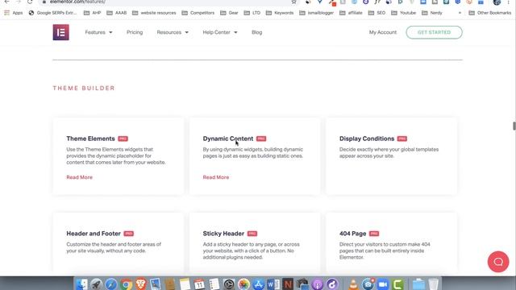Open Zoom app in the dock
Image resolution: width=516 pixels, height=290 pixels.
coord(383,284)
